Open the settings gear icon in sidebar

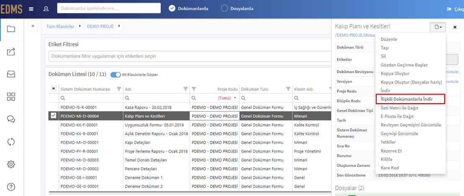pos(11,164)
